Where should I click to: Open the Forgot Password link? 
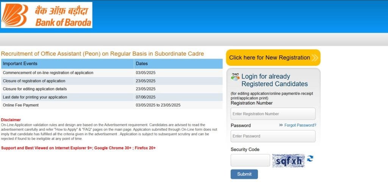(300, 125)
